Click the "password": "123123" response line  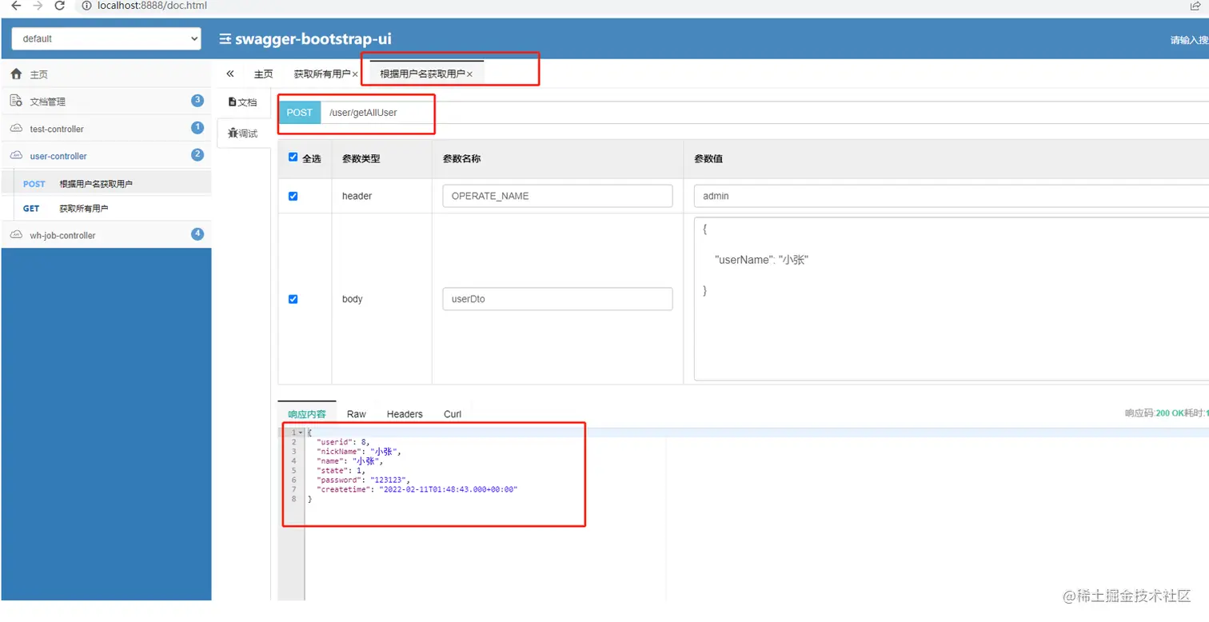coord(363,480)
